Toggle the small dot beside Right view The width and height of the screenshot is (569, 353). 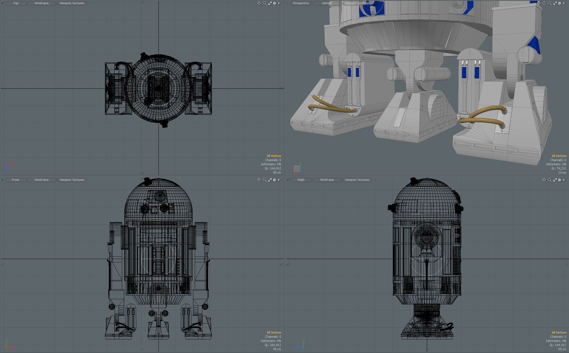pyautogui.click(x=288, y=180)
